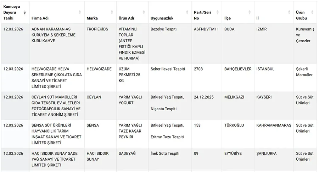Image resolution: width=319 pixels, height=172 pixels.
Task: Click the Bezelye Tespiti nonconformity cell
Action: 163,29
